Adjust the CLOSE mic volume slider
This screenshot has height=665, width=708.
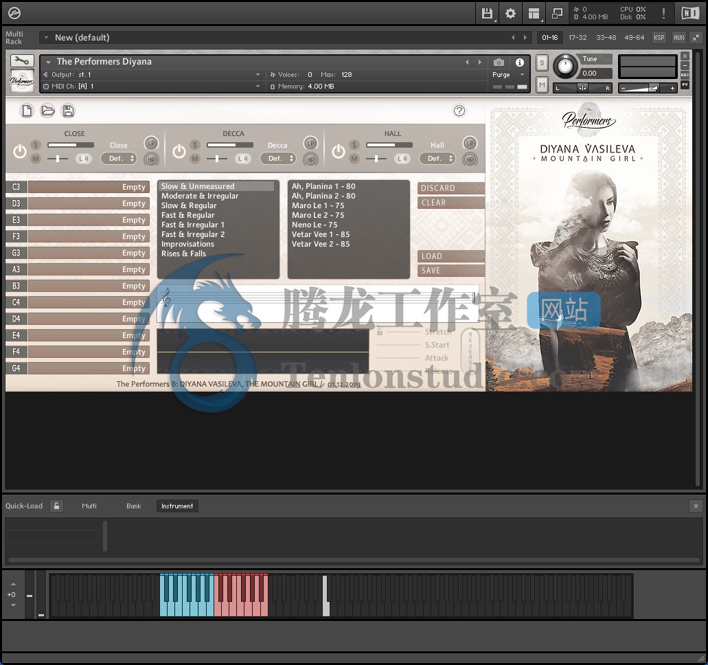pos(71,145)
